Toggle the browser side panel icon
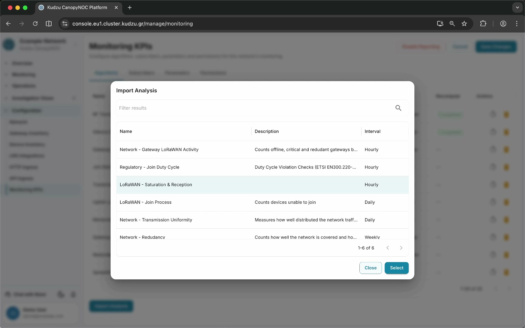The height and width of the screenshot is (328, 525). (49, 24)
